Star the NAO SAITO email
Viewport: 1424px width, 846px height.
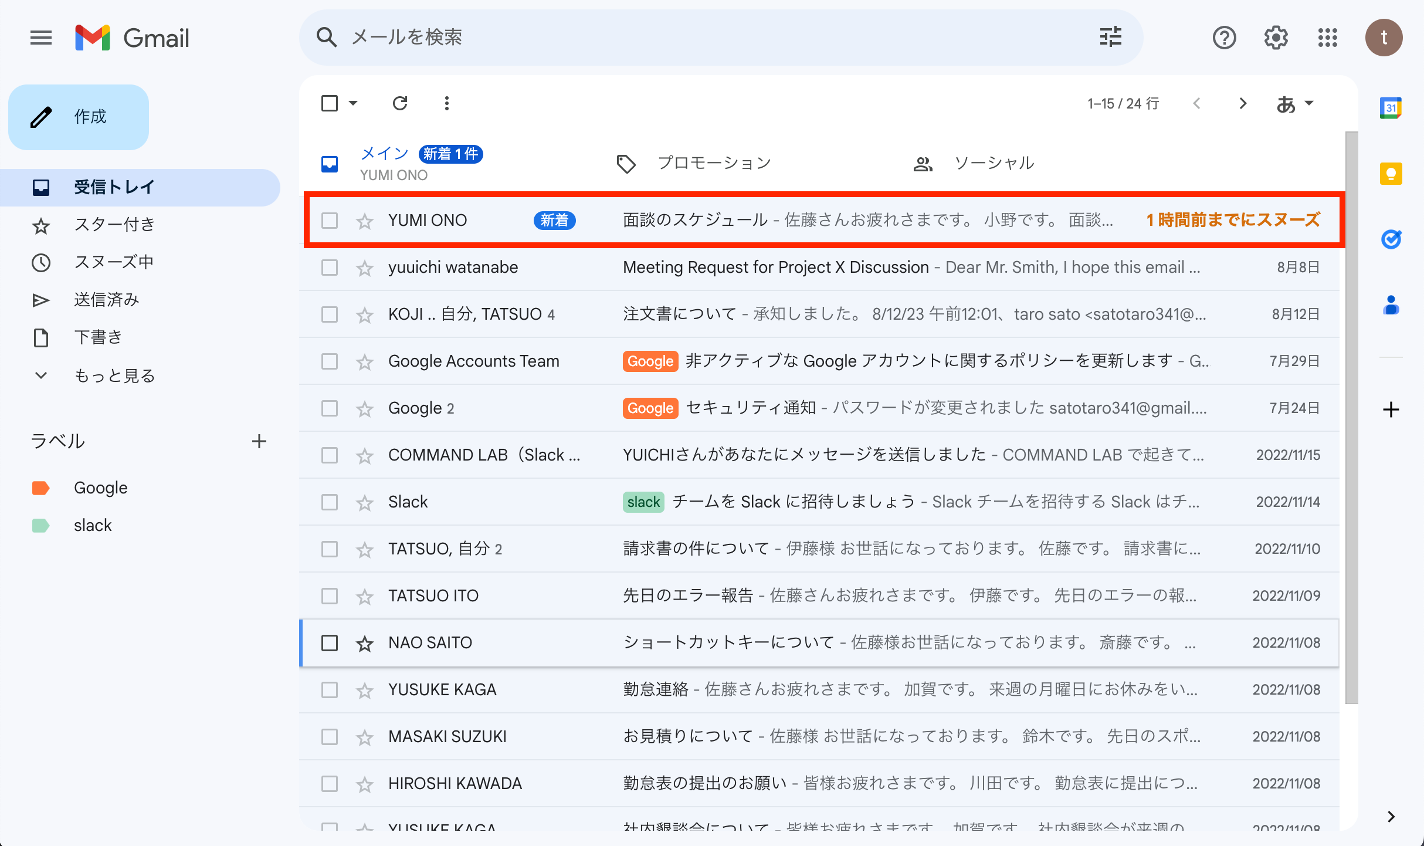click(x=365, y=643)
